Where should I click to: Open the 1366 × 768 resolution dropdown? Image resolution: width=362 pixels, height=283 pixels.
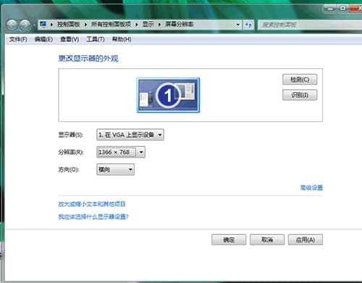[121, 152]
